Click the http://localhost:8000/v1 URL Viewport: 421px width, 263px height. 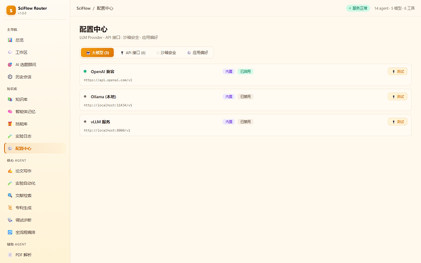point(107,131)
